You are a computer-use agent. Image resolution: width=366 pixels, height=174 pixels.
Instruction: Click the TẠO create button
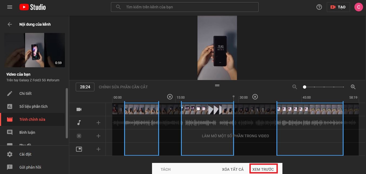tap(338, 7)
